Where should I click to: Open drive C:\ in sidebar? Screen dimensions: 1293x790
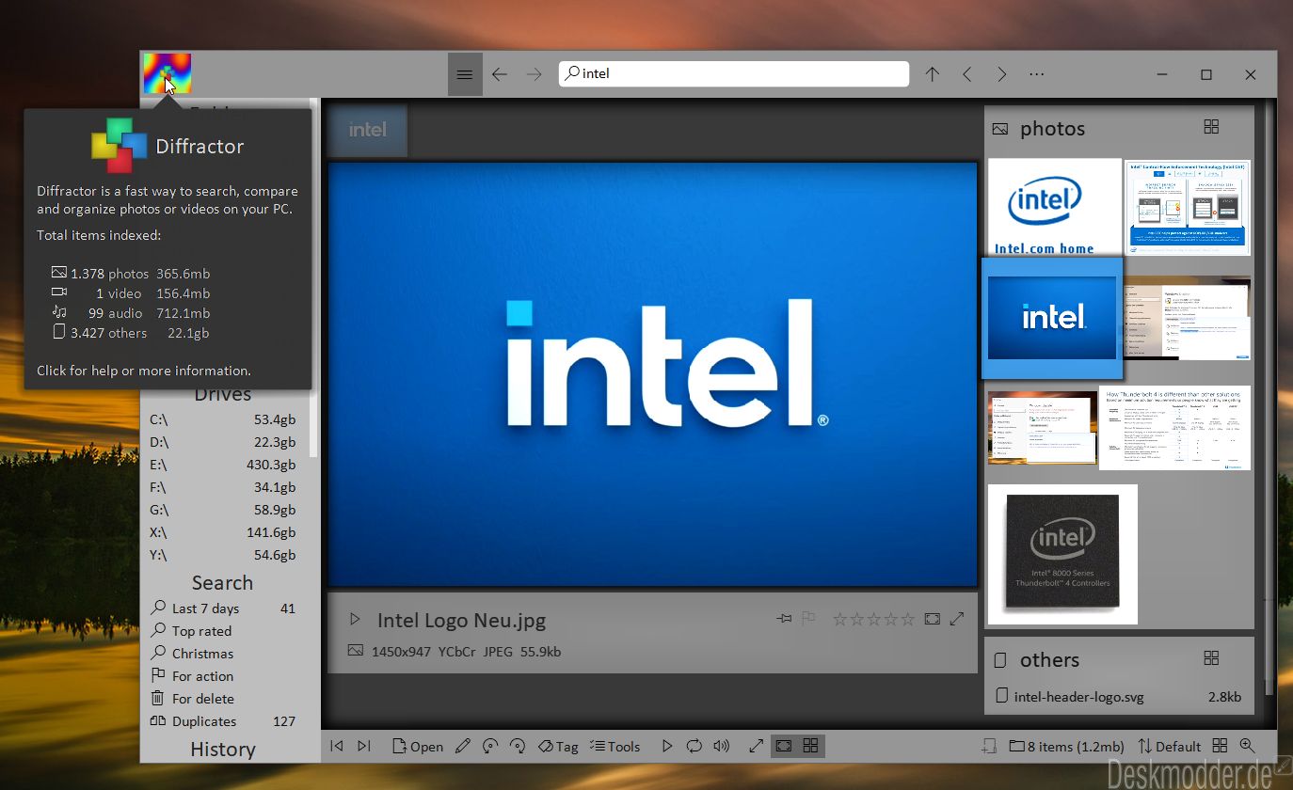click(223, 419)
